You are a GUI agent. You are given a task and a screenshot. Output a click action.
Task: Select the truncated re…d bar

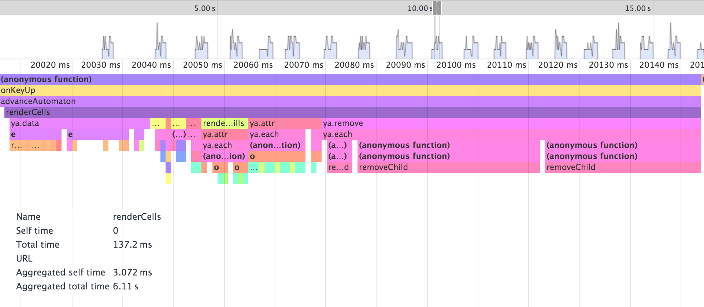pos(339,167)
